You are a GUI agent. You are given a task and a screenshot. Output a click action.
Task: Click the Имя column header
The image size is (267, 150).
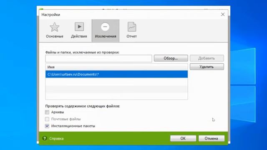point(116,67)
